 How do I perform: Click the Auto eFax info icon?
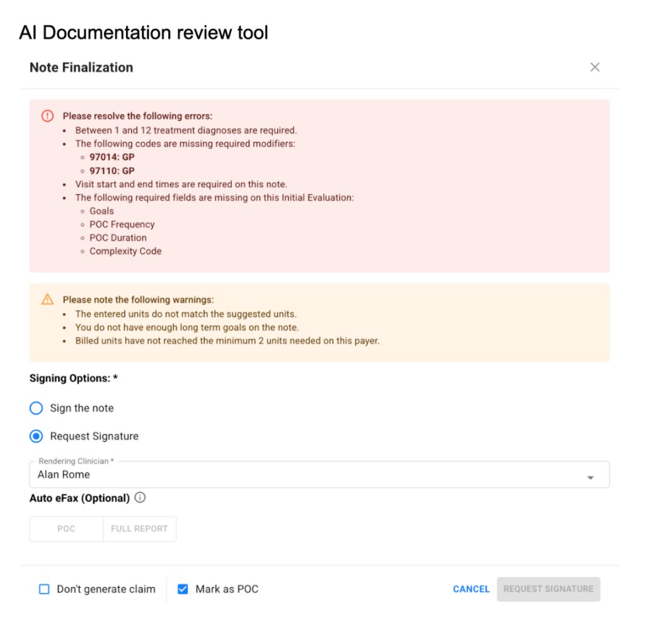pyautogui.click(x=140, y=498)
